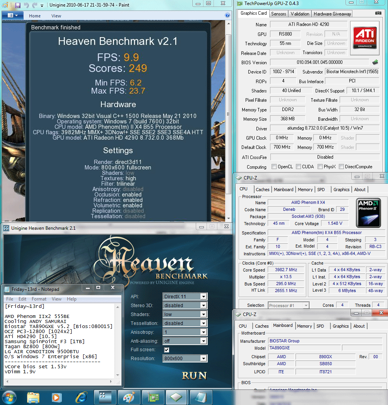Image resolution: width=388 pixels, height=405 pixels.
Task: Click the Paint vertical scrollbar
Action: [228, 114]
